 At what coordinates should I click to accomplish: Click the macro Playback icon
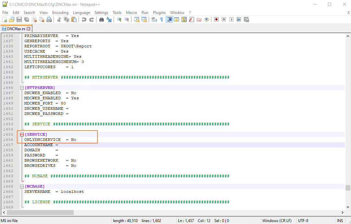coord(231,20)
